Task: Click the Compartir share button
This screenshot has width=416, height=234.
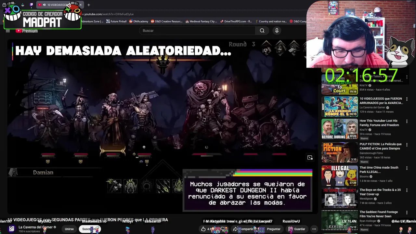Action: [x=244, y=229]
